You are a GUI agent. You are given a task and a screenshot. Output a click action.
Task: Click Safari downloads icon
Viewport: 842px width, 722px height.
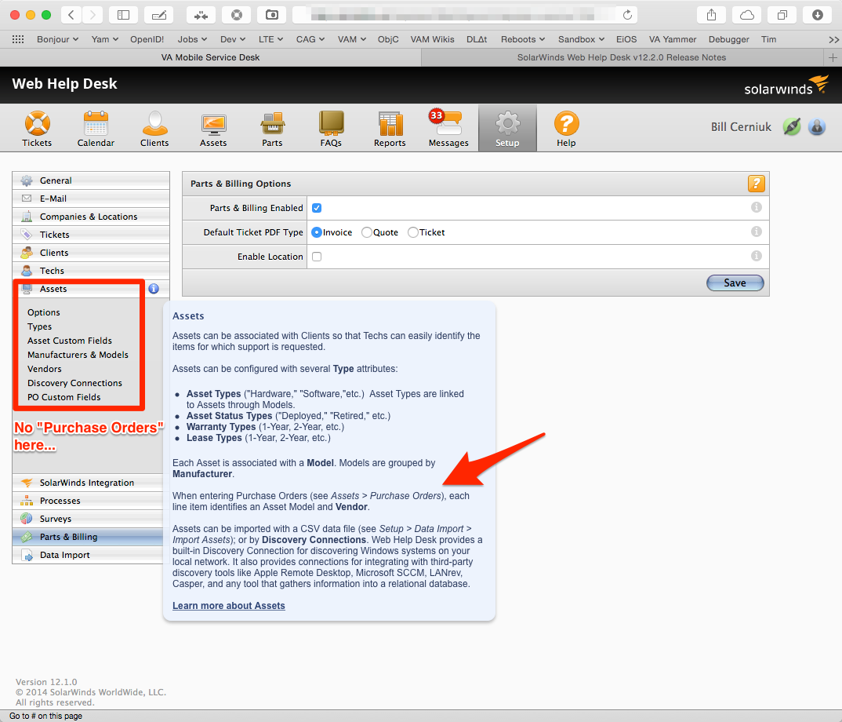(x=817, y=15)
